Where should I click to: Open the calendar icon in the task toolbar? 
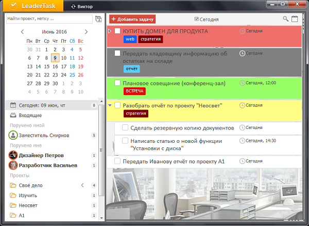295,19
